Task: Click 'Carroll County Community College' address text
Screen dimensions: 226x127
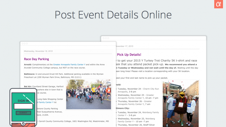Action: (55, 121)
